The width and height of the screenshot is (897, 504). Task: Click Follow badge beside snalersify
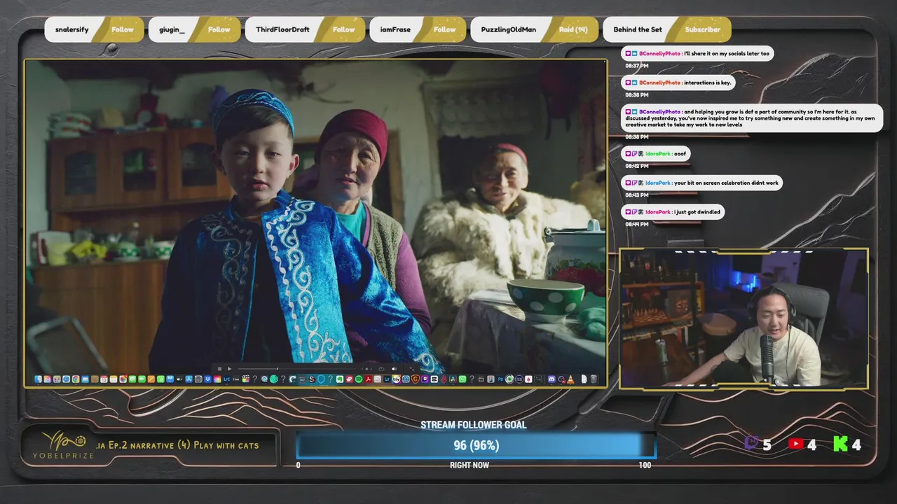pos(123,29)
